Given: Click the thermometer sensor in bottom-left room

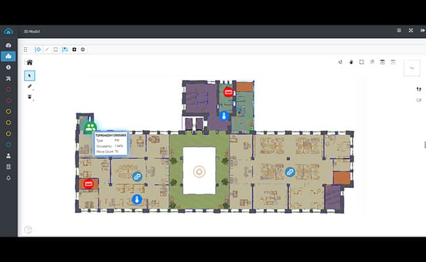Looking at the screenshot, I should coord(137,199).
